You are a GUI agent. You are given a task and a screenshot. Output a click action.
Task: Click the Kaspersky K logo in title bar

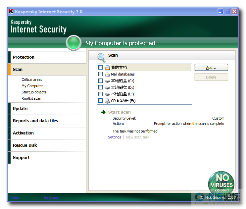(x=11, y=12)
